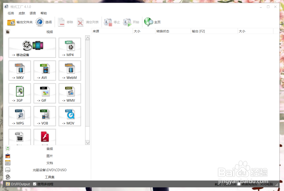Select the FLV conversion icon
Screen dimensions: 284x191
point(20,137)
